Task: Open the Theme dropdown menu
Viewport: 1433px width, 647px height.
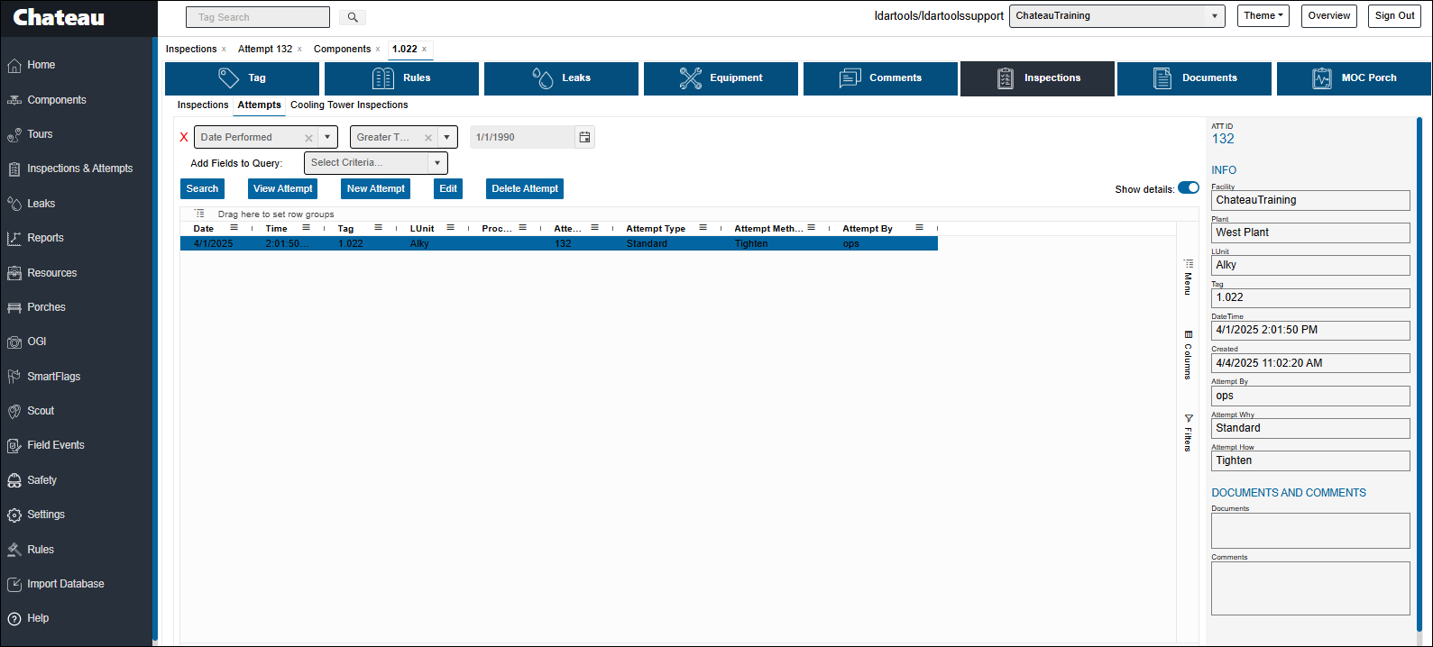Action: point(1263,16)
